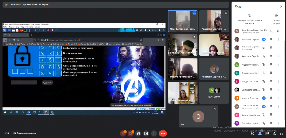
Task: Open Exploit-DB bookmark in shared Firefox
Action: 71,44
